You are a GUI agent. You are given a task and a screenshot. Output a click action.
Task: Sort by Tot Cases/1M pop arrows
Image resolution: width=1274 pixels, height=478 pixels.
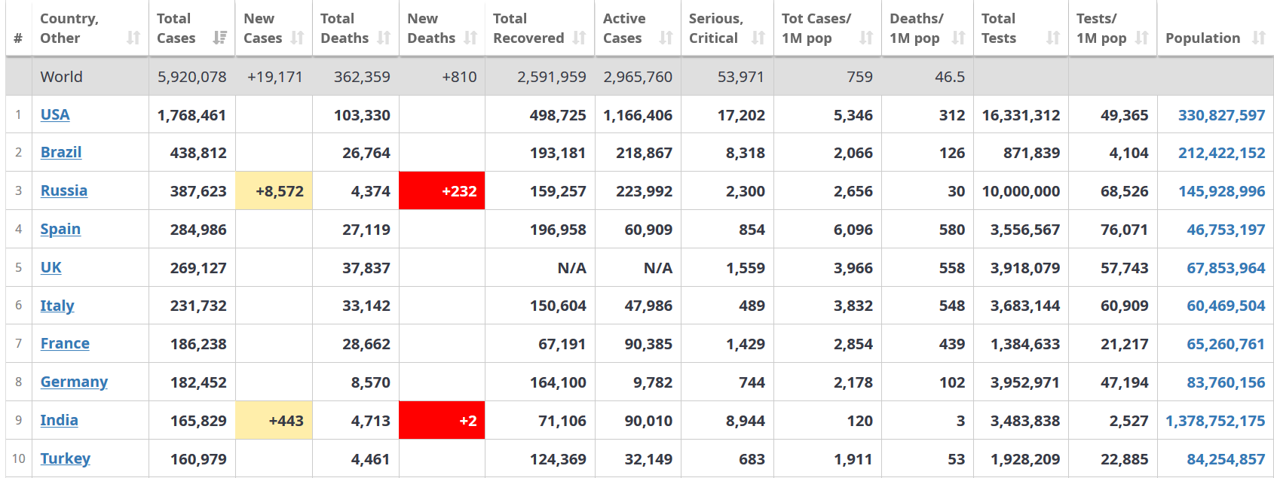coord(866,38)
